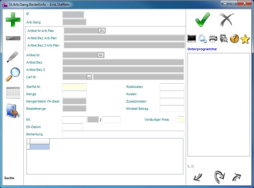Click the pencil edit record icon
Screen dimensions: 254x188
(13, 57)
